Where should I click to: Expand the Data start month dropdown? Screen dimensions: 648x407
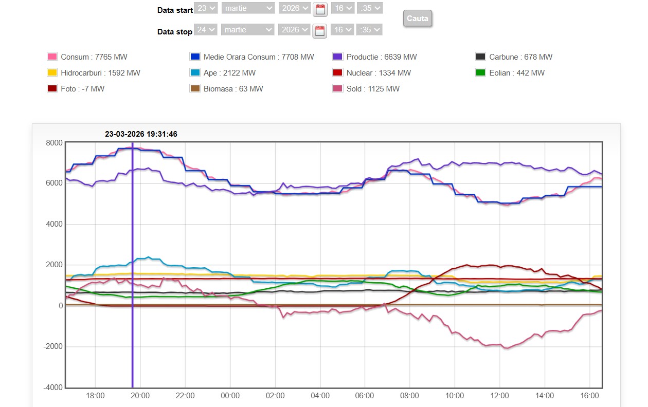click(248, 8)
